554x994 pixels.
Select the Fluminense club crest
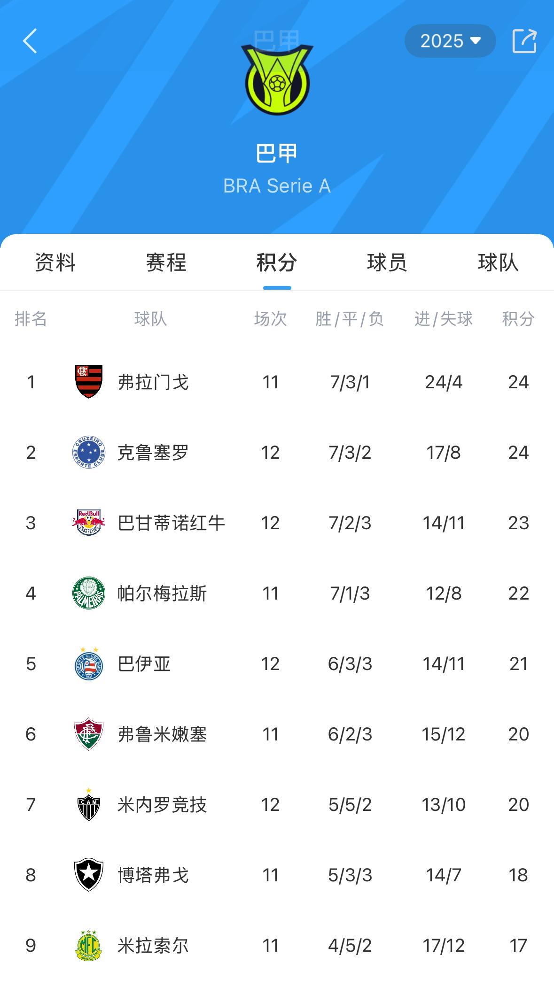tap(89, 734)
